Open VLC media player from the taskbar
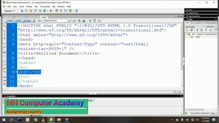219x123 pixels. pyautogui.click(x=43, y=120)
